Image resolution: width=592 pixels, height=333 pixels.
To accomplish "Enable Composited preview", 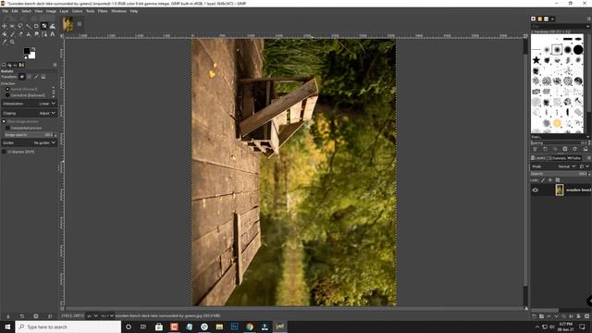I will [23, 128].
